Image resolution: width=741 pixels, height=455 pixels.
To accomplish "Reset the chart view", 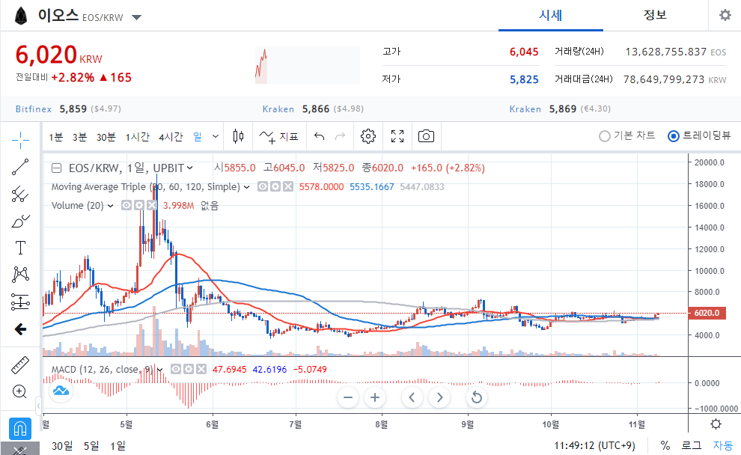I will 476,397.
